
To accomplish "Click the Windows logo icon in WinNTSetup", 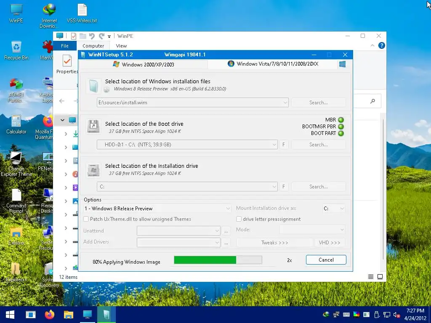I will tap(342, 64).
